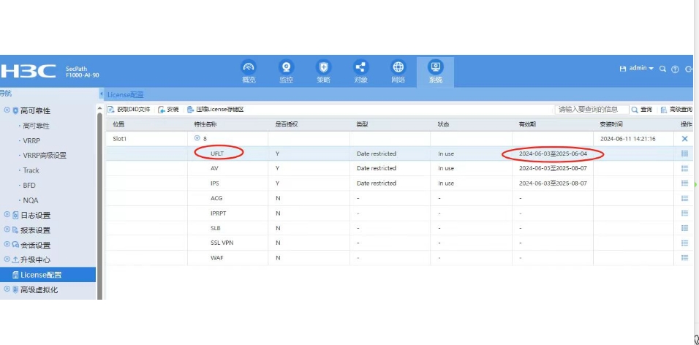Click the 2024-06-11 14:21:16 install time
Screen dimensions: 699x345
(627, 139)
